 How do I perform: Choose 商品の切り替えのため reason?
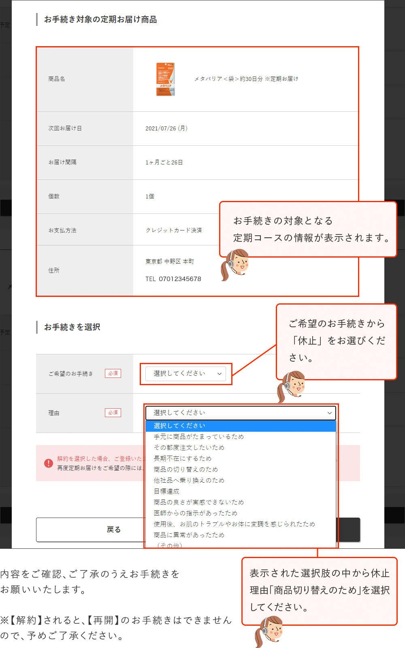coord(185,469)
